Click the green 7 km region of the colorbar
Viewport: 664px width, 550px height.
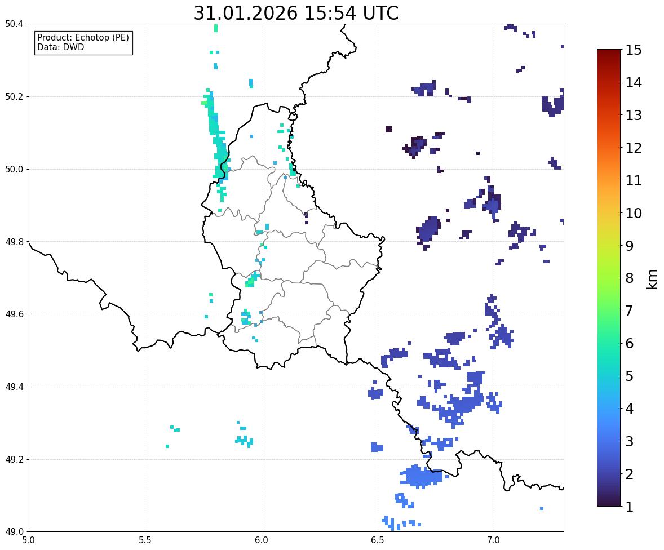[609, 311]
